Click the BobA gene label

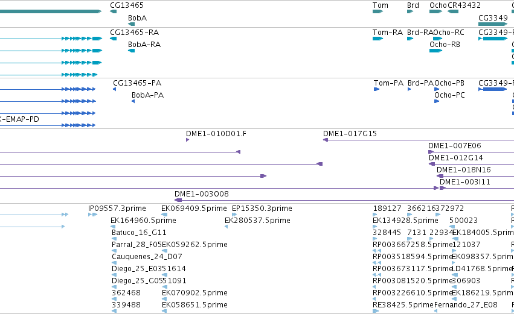[137, 18]
